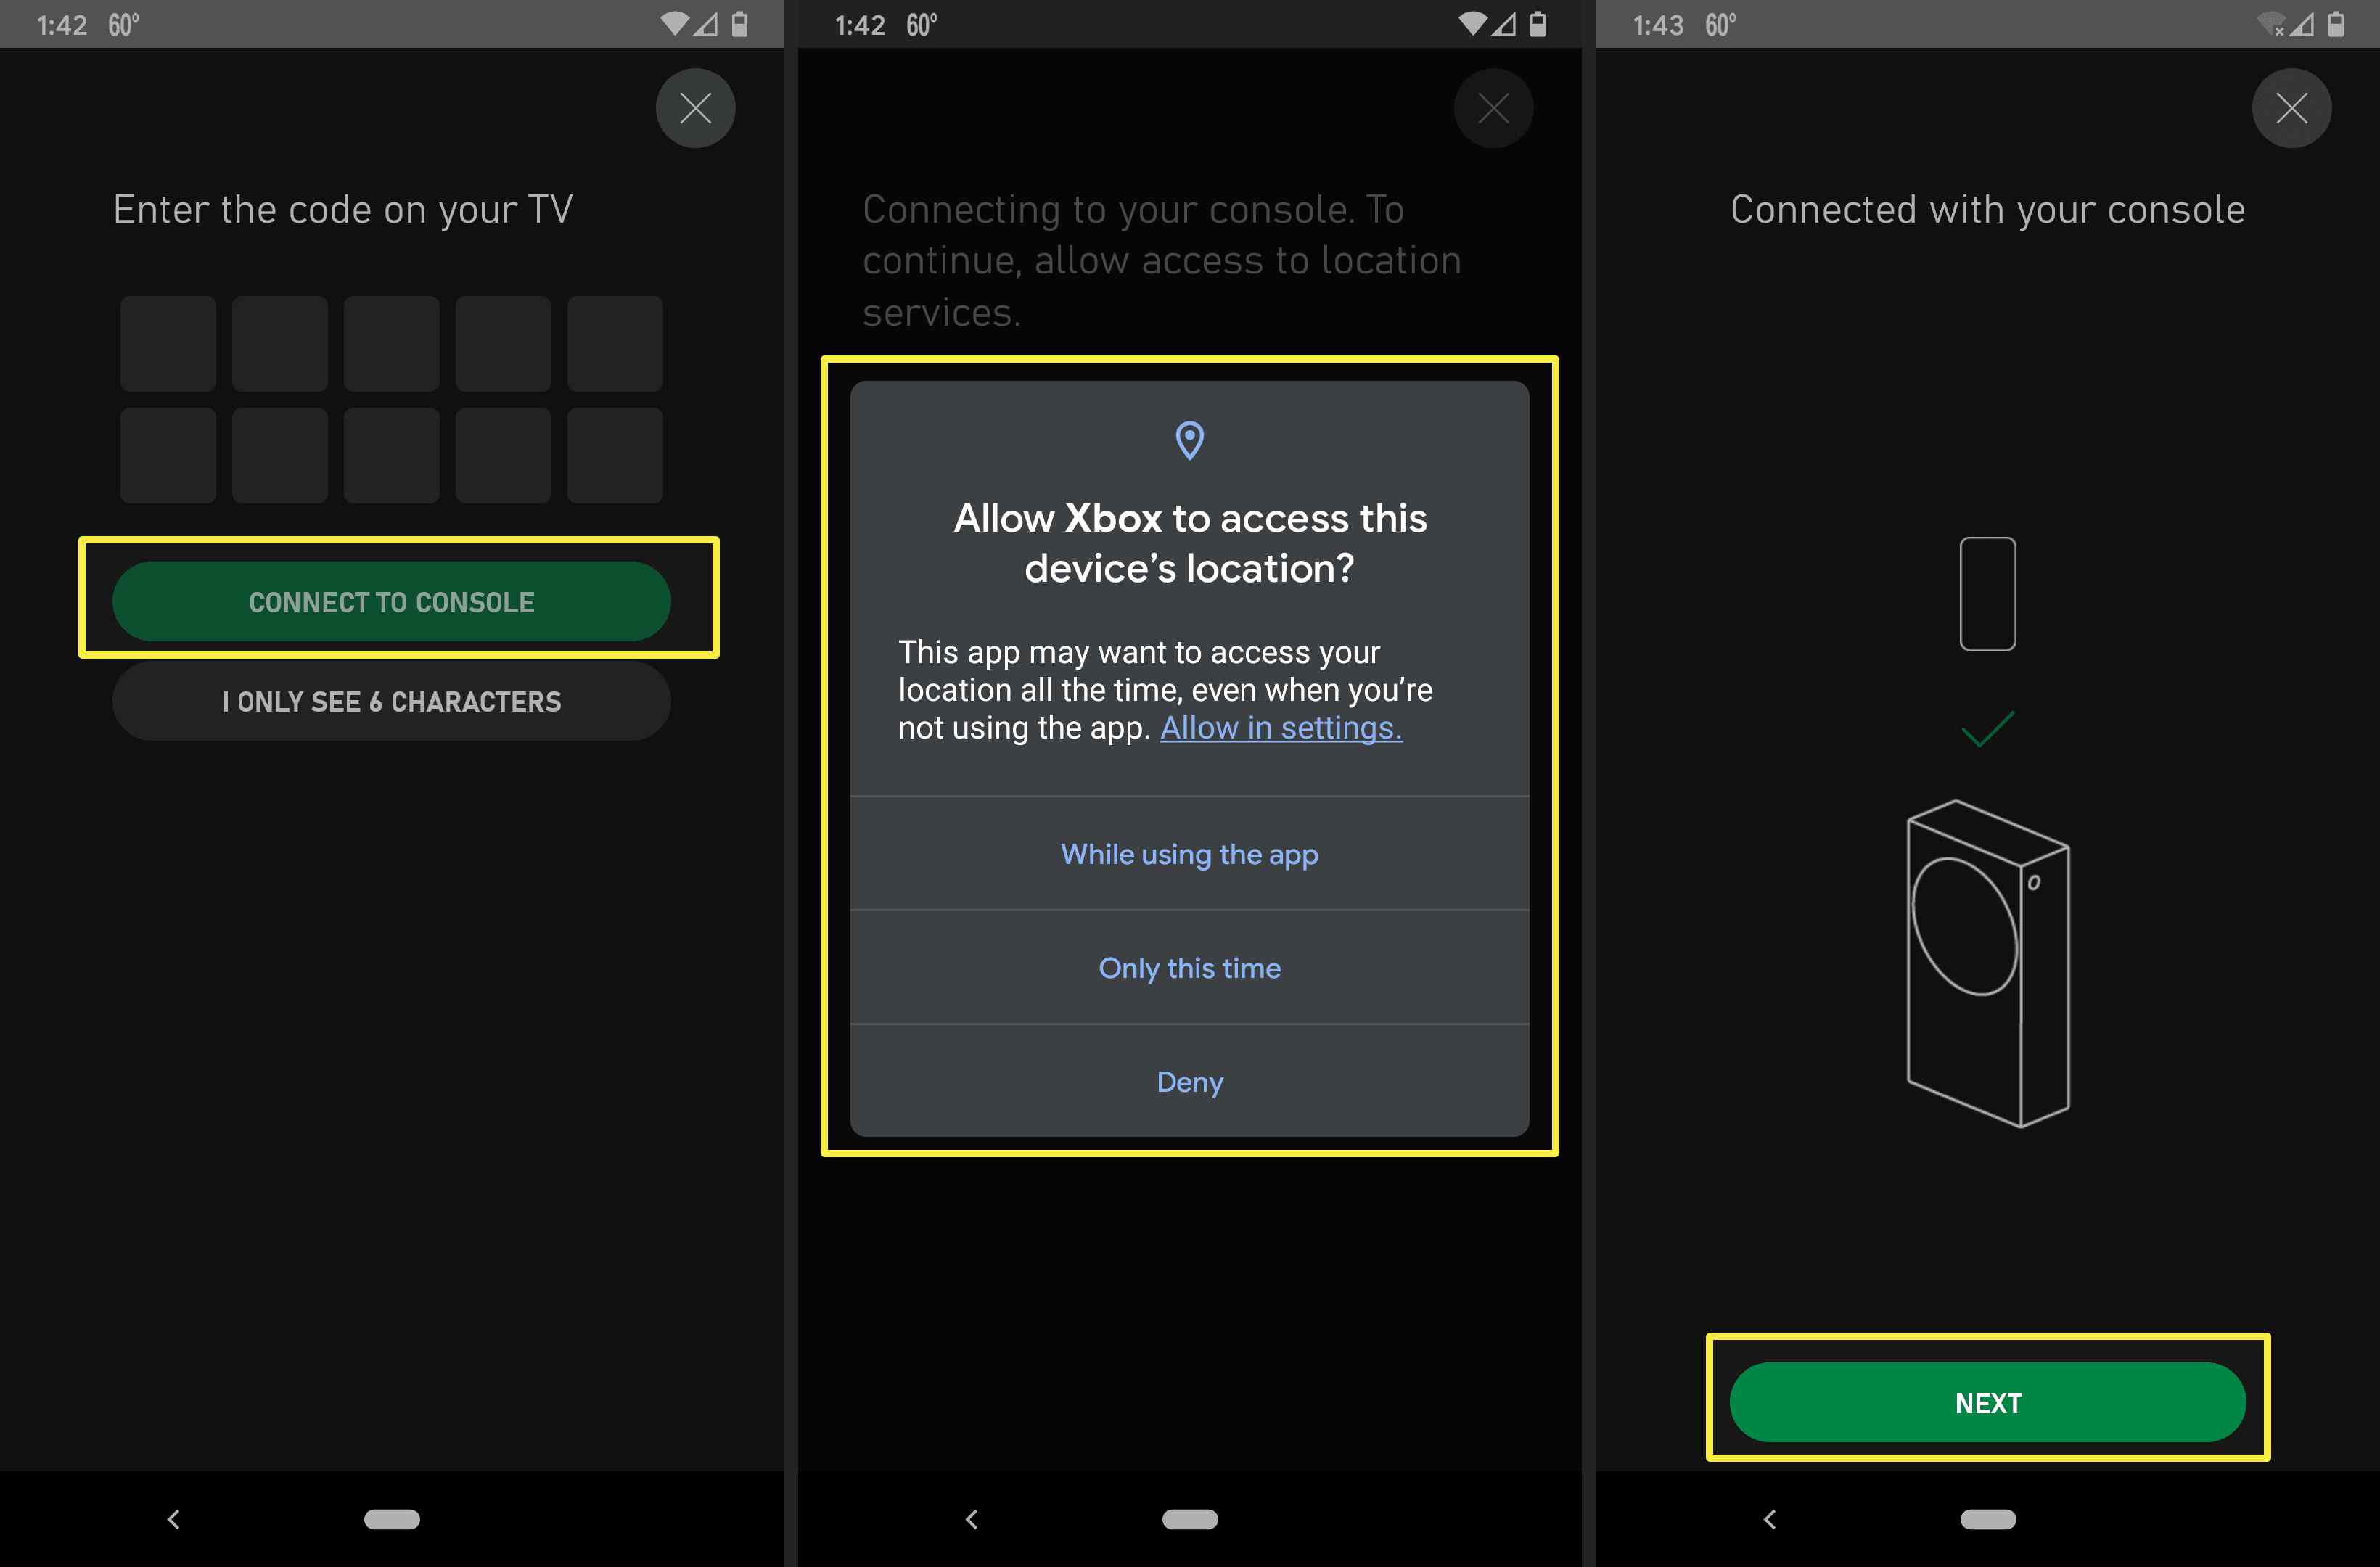Image resolution: width=2380 pixels, height=1567 pixels.
Task: Select the first code box in top row
Action: tap(168, 343)
